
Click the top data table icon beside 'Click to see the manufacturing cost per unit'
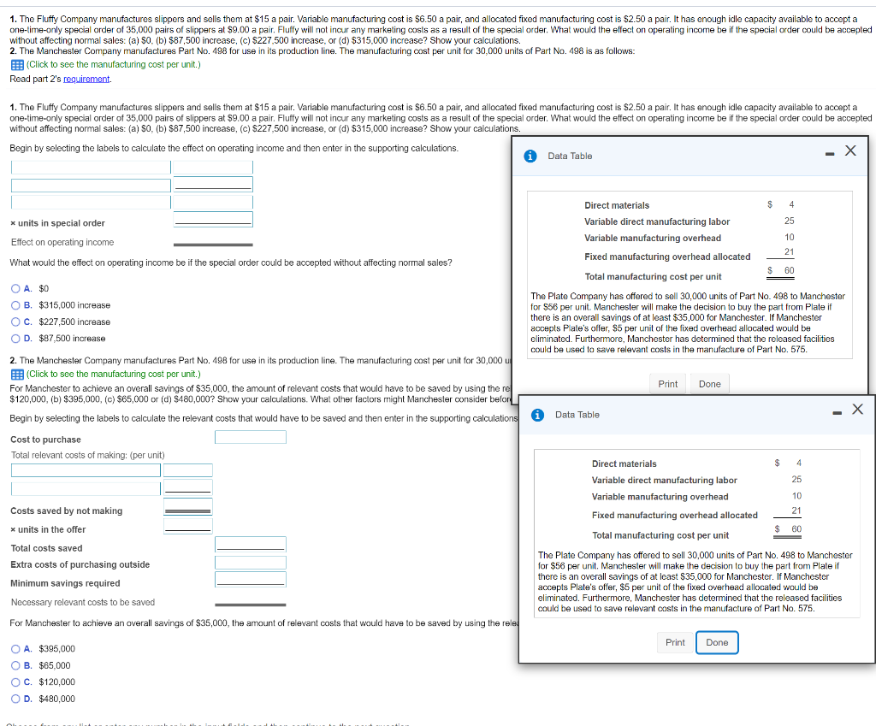coord(17,65)
